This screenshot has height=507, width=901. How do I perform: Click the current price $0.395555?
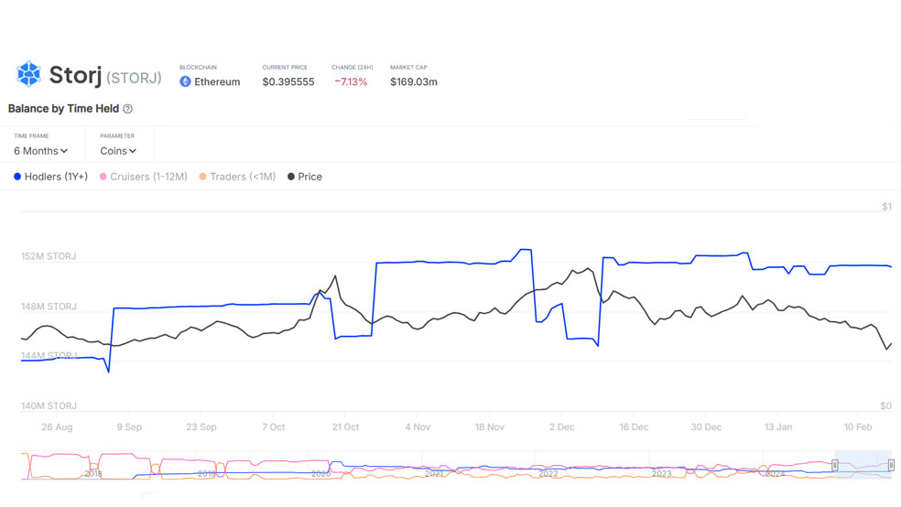coord(288,82)
